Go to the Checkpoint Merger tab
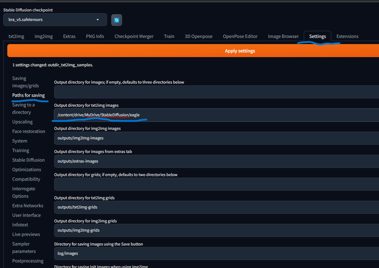Viewport: 379px width, 268px height. [x=134, y=36]
